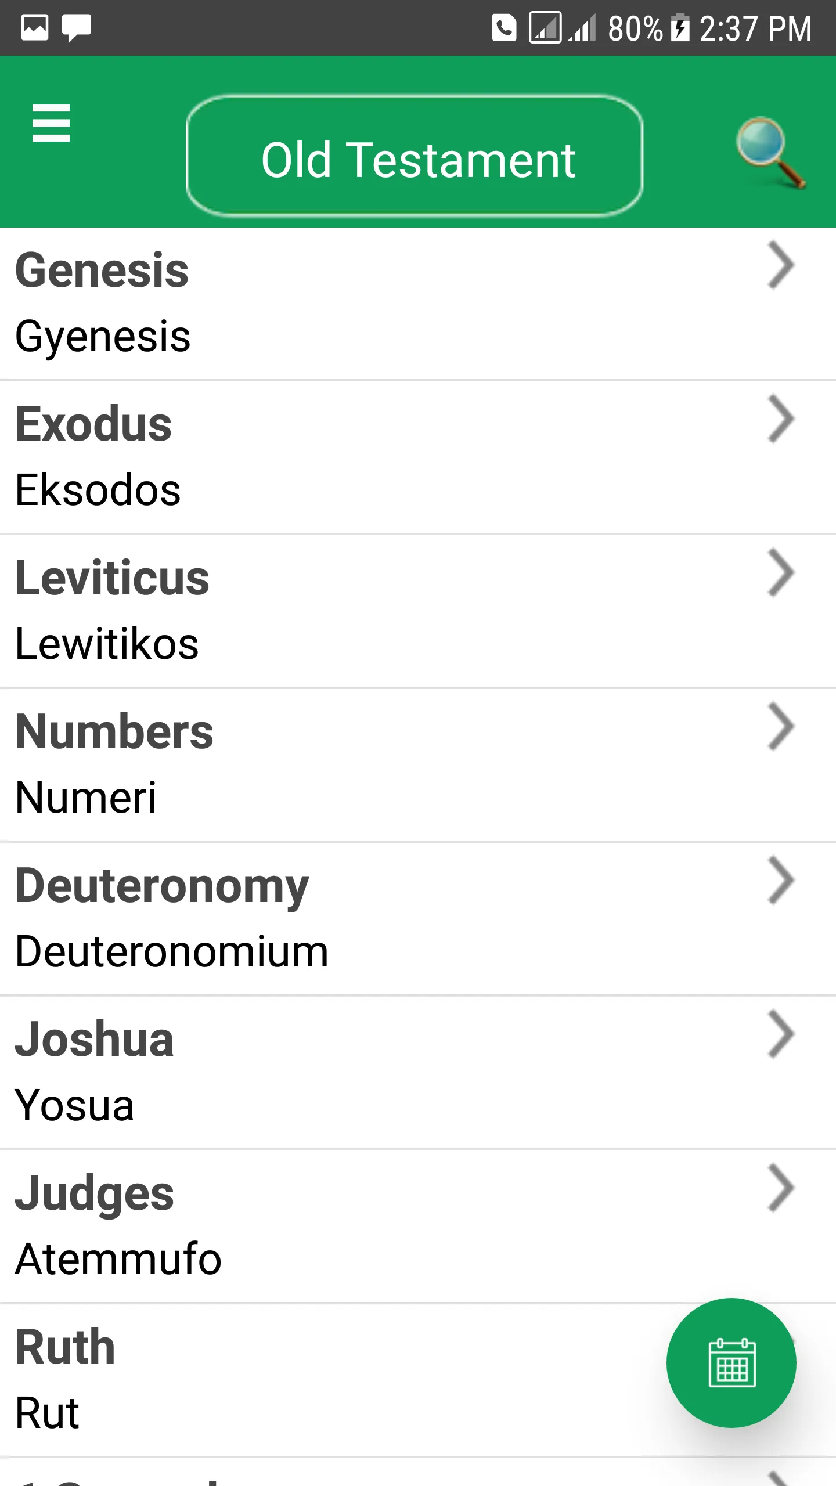Select the Judges Atemmufo book entry
Image resolution: width=836 pixels, height=1486 pixels.
pyautogui.click(x=418, y=1227)
